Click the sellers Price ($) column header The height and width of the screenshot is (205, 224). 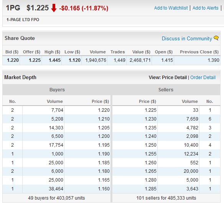147,101
